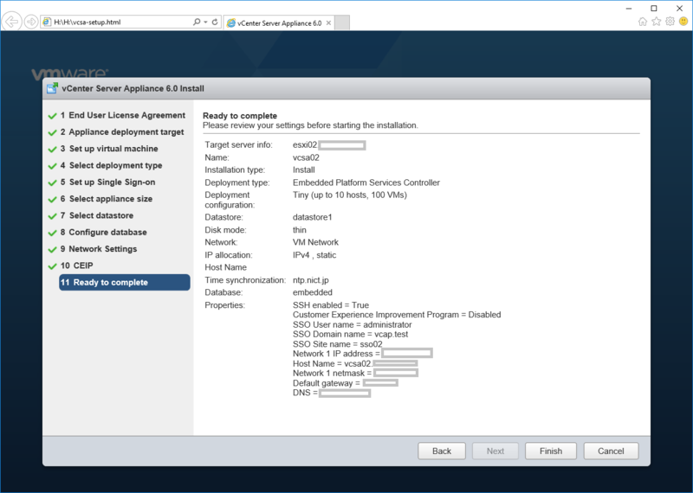Image resolution: width=693 pixels, height=493 pixels.
Task: Click the disabled Next button
Action: pyautogui.click(x=495, y=451)
